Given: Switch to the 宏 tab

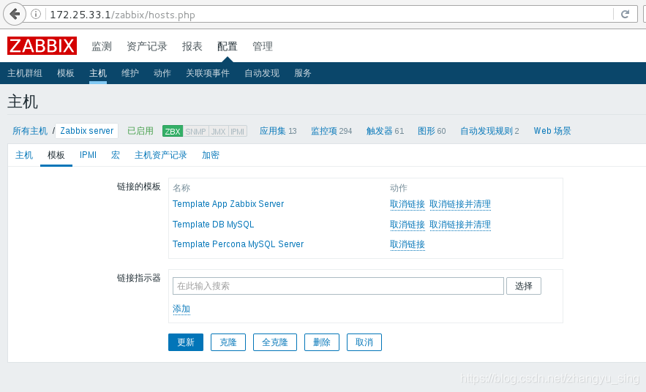Looking at the screenshot, I should tap(116, 155).
